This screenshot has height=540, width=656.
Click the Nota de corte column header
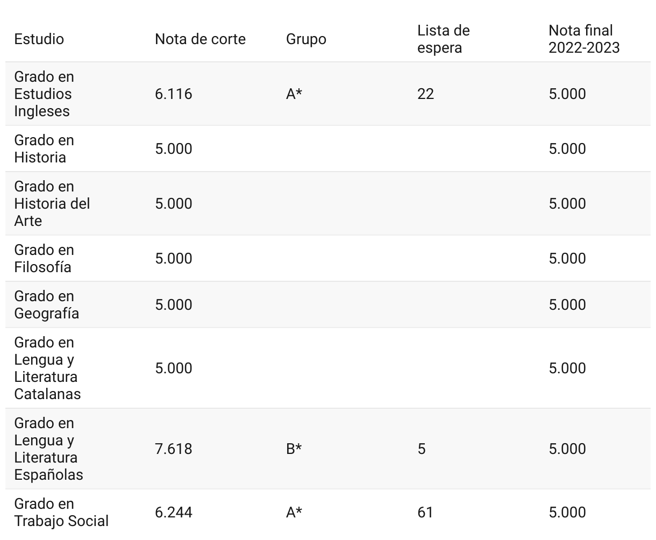pyautogui.click(x=200, y=39)
